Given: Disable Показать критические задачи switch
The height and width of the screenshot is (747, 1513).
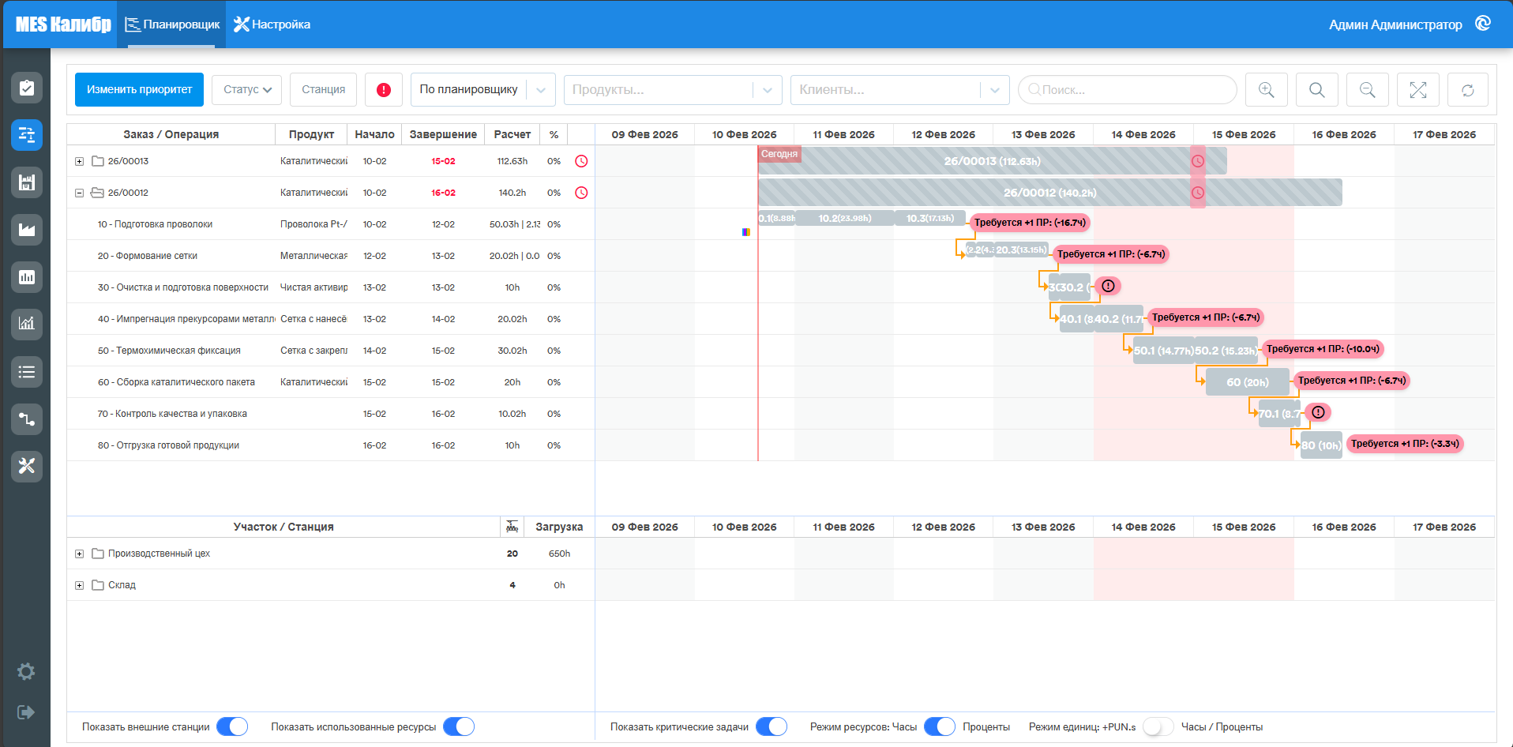Looking at the screenshot, I should point(772,726).
